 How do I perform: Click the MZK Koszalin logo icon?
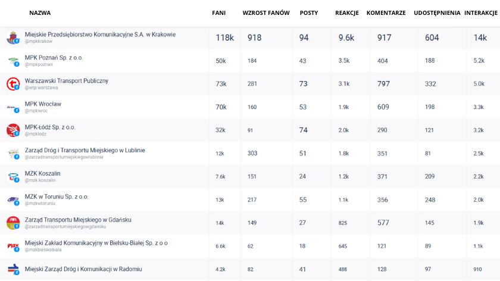(12, 177)
